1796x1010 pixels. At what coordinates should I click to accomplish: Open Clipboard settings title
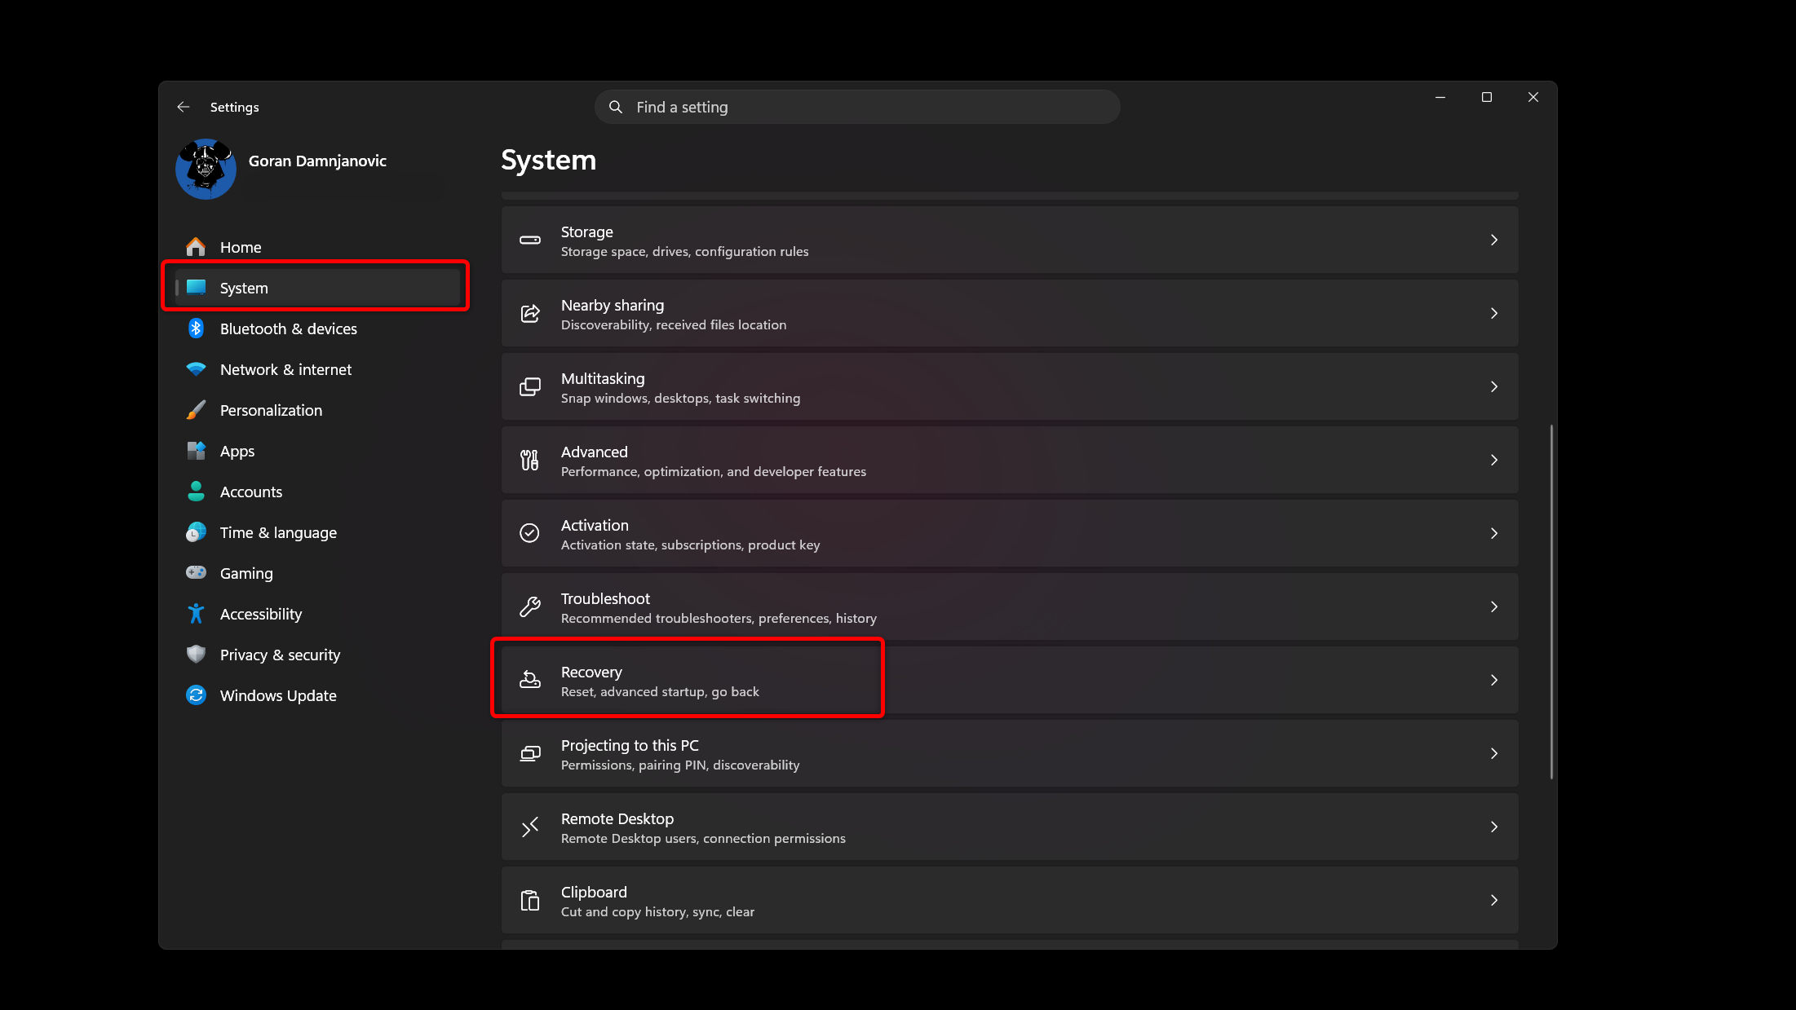pos(594,893)
